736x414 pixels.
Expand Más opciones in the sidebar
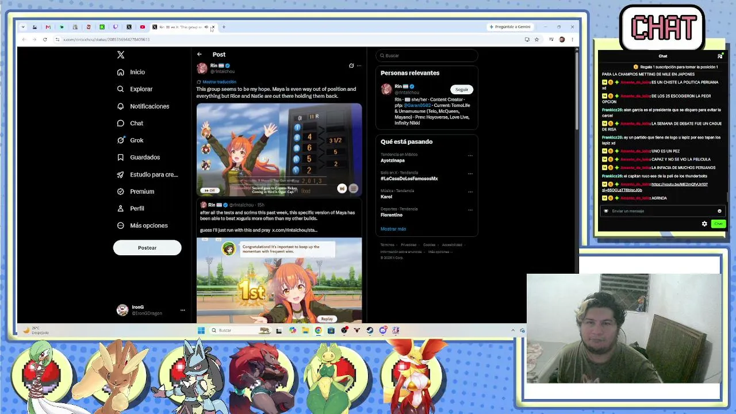pos(143,225)
